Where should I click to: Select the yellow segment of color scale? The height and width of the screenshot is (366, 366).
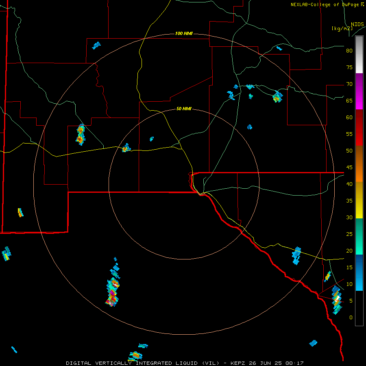pos(359,200)
